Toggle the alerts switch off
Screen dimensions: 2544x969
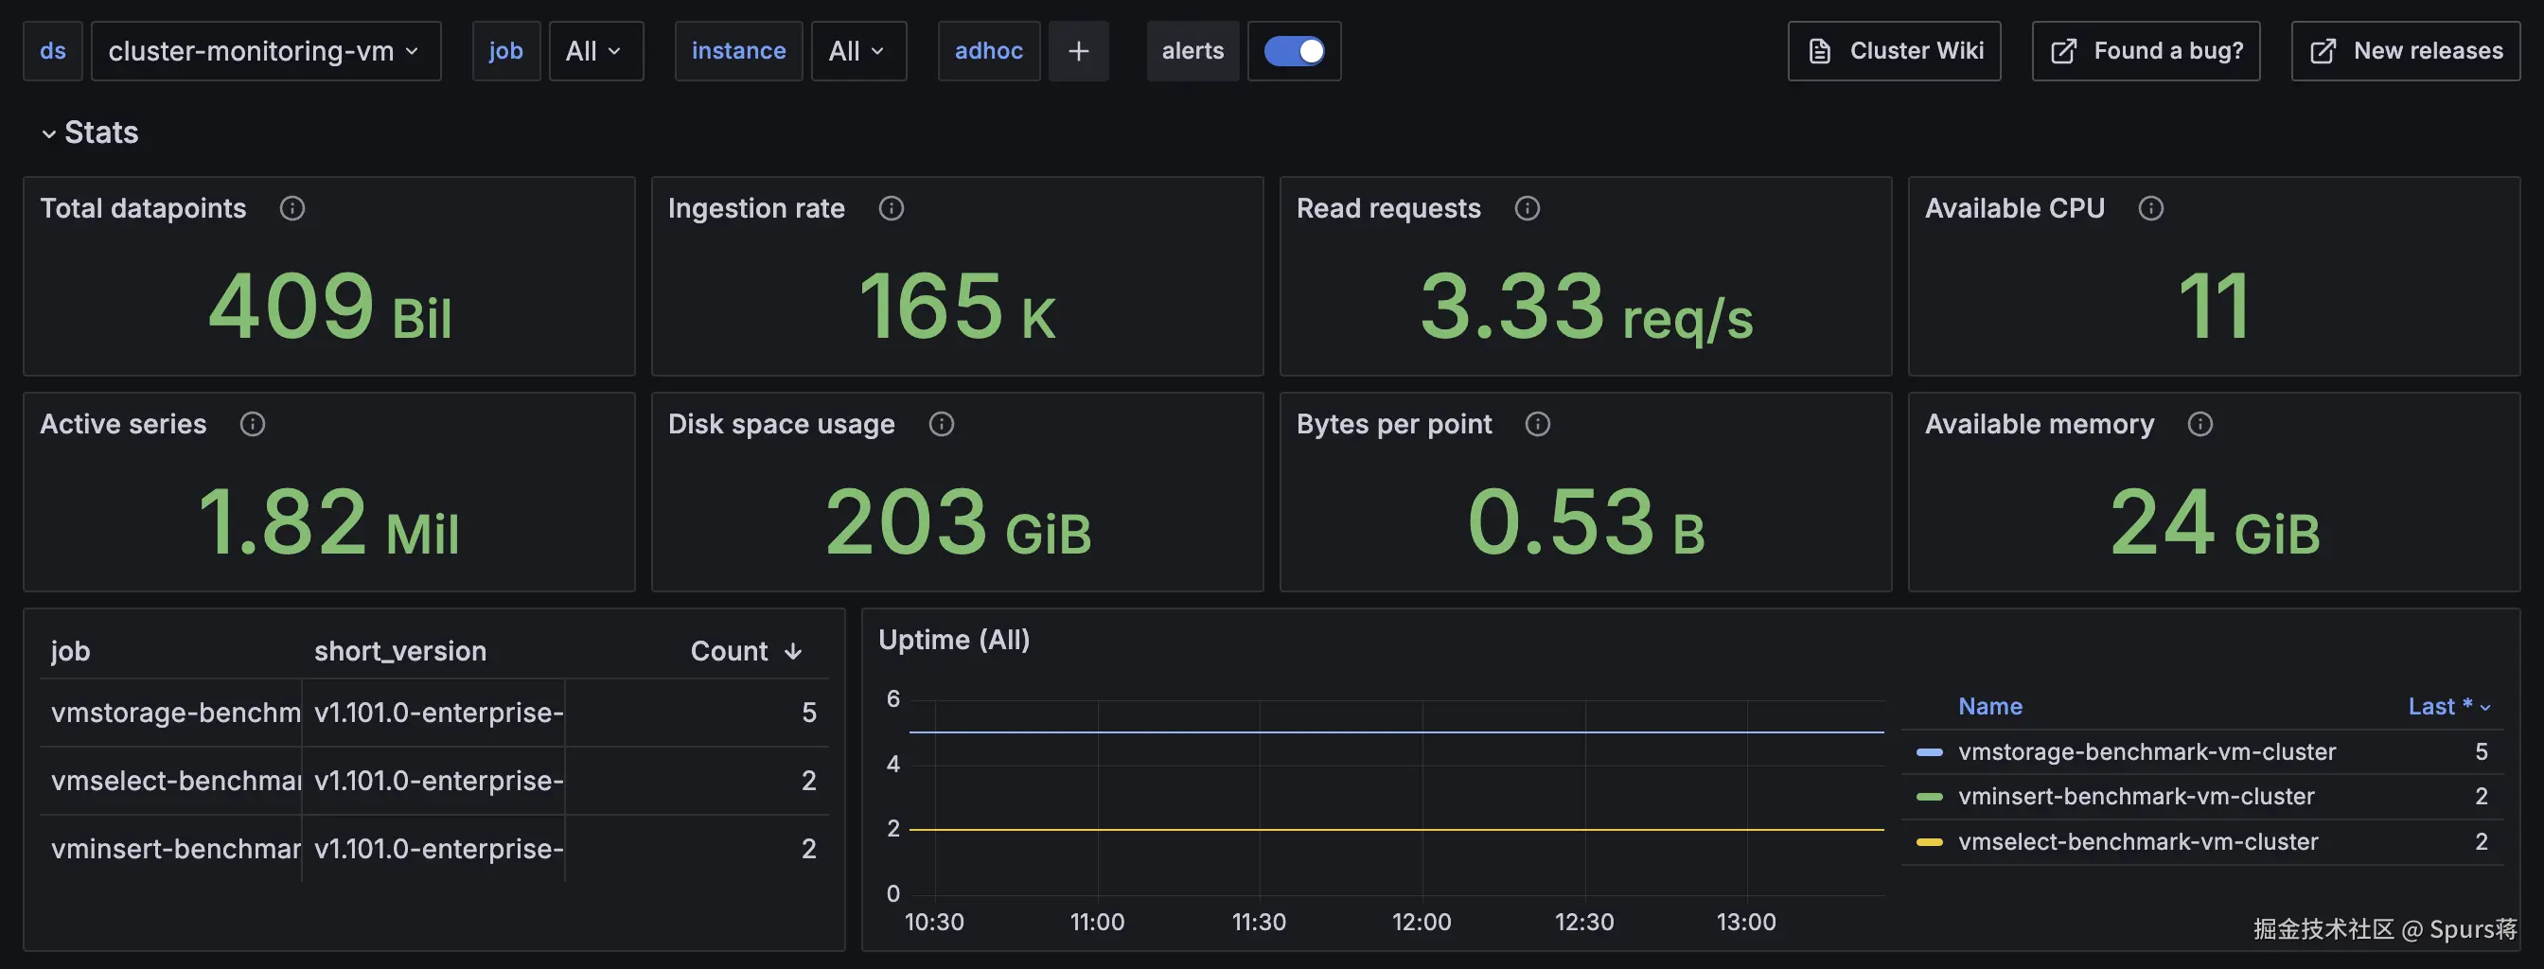tap(1294, 51)
